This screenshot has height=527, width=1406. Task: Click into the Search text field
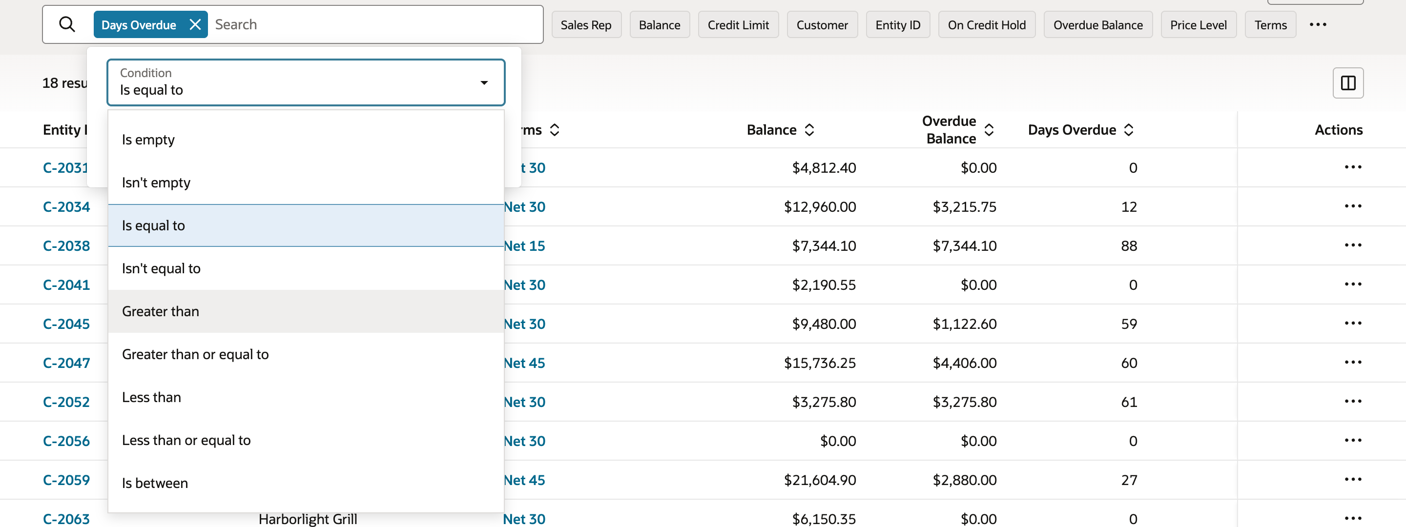[375, 24]
